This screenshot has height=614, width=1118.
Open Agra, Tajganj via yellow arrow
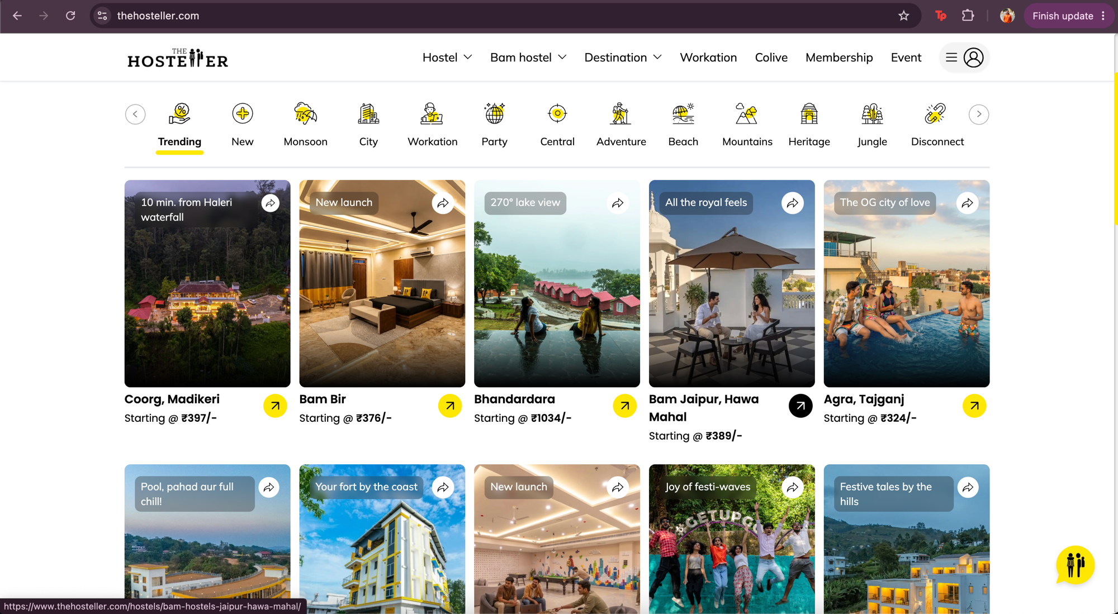click(974, 406)
